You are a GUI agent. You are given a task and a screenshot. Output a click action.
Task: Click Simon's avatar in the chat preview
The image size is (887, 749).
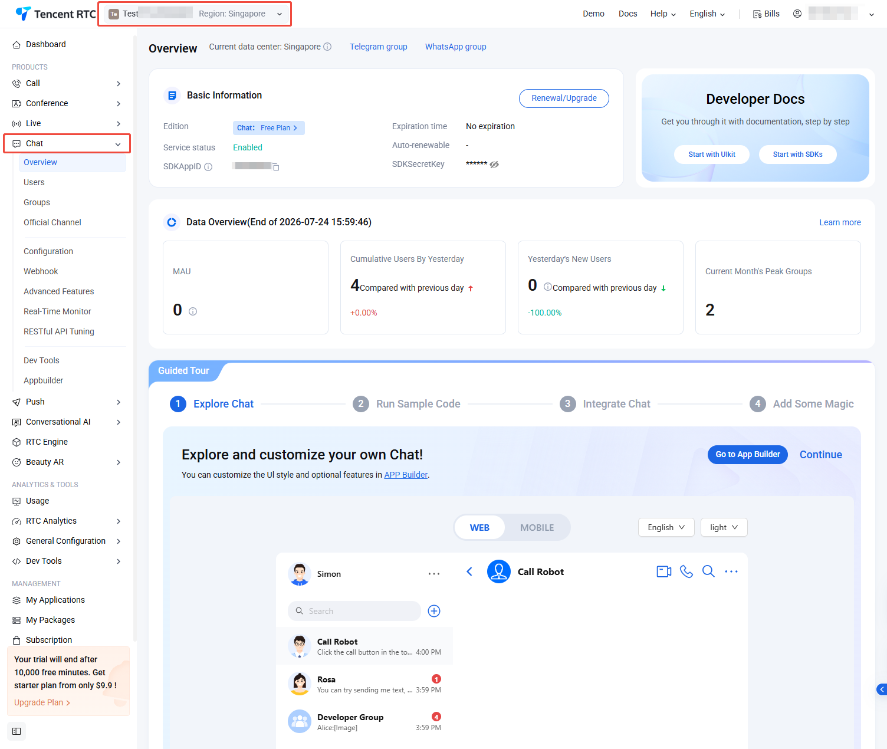[300, 574]
